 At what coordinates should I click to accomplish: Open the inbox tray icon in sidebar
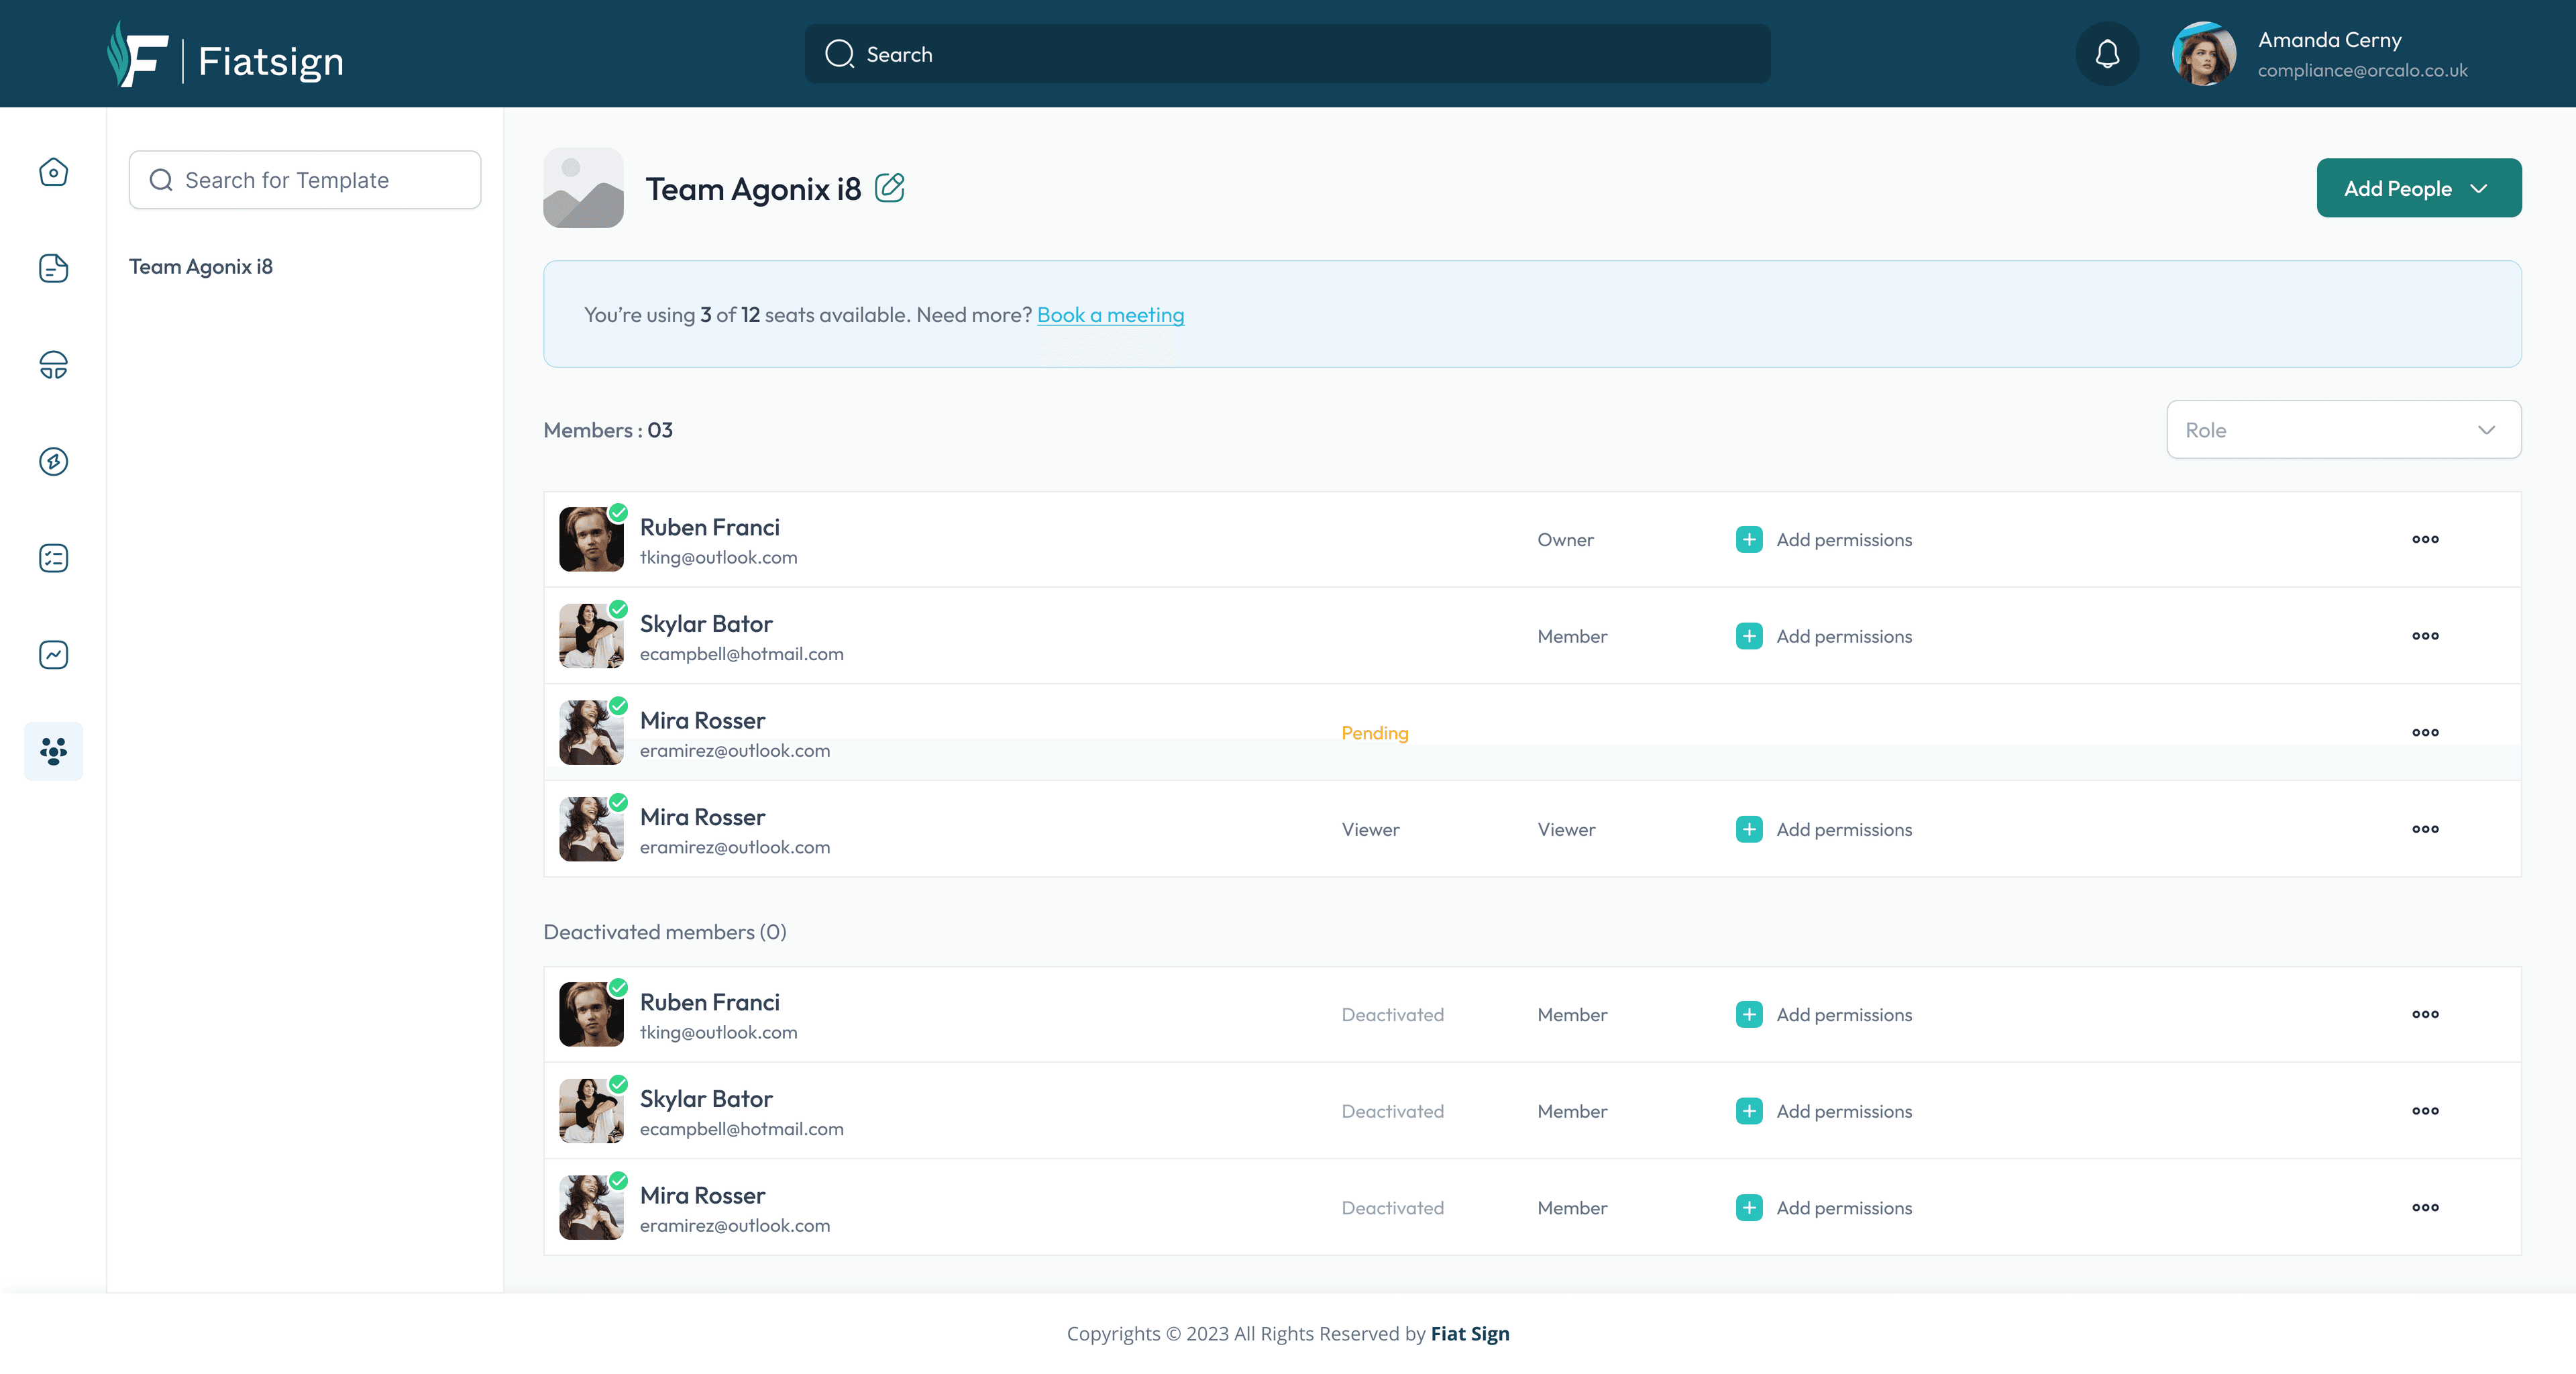[53, 365]
